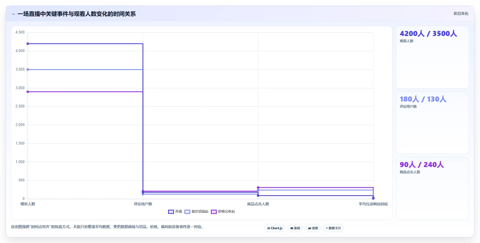
Task: Toggle the 开场 legend series
Action: 175,211
